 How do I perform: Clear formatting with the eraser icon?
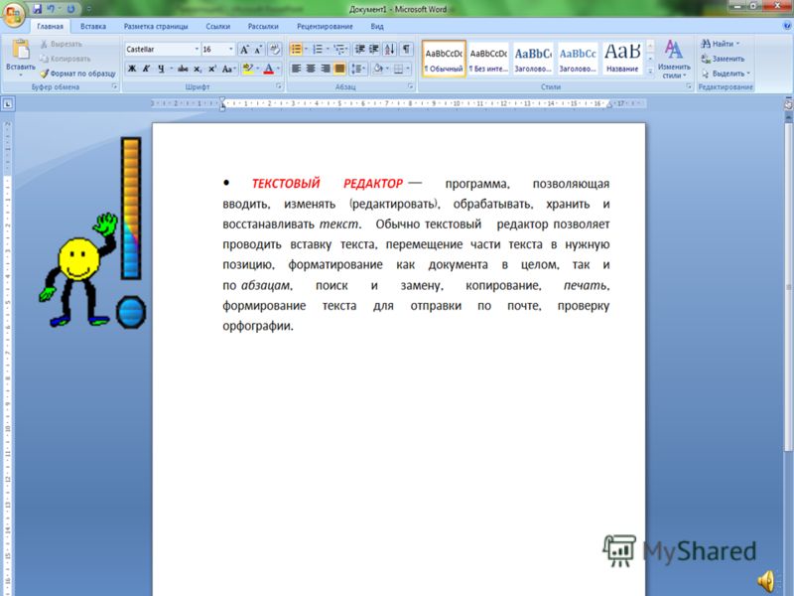(275, 49)
